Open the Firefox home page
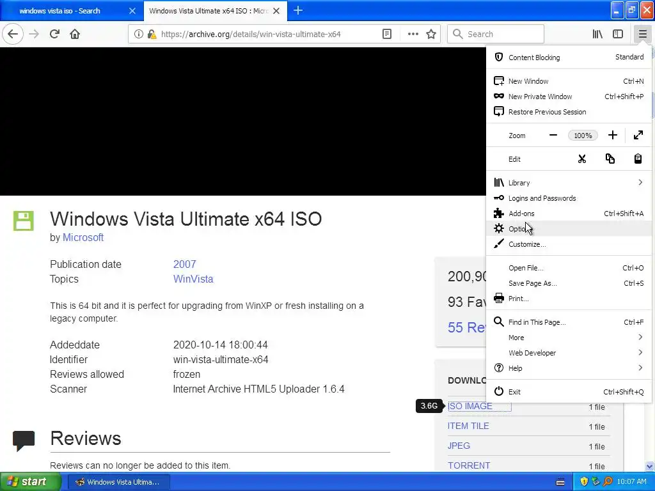The height and width of the screenshot is (491, 655). point(75,34)
